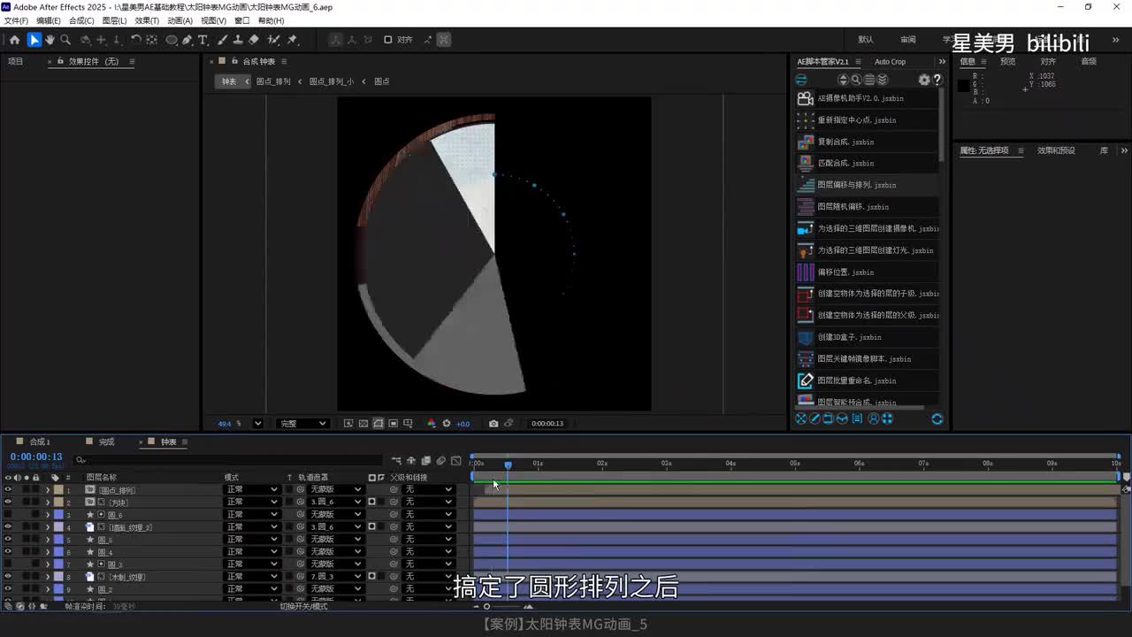The image size is (1132, 637).
Task: Click the beige label color of 圆点_排列
Action: [x=58, y=489]
